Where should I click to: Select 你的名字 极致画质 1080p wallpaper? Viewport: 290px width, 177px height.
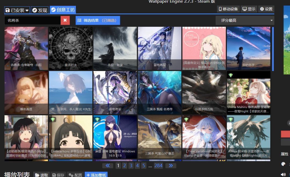point(26,137)
